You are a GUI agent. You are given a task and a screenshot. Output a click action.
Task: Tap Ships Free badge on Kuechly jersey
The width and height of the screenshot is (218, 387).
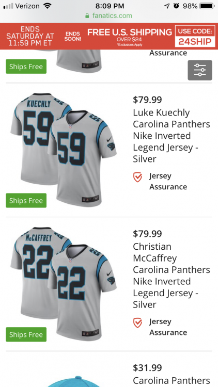tap(26, 200)
